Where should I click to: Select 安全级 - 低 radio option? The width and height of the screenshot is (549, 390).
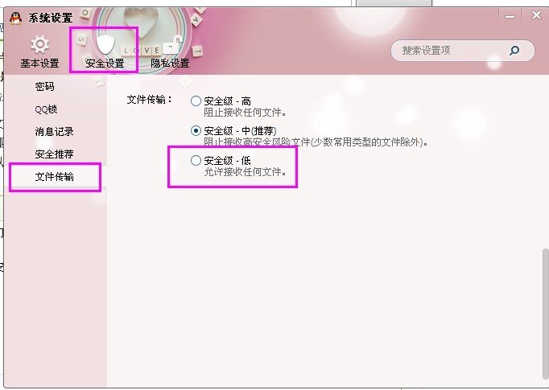(196, 161)
